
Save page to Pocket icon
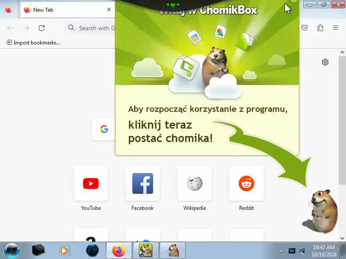[304, 28]
